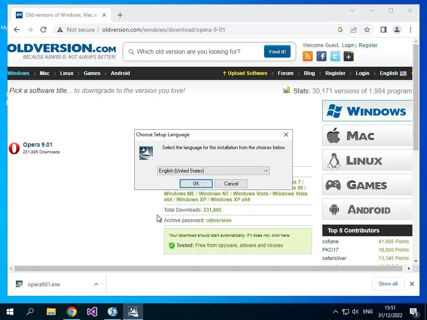The height and width of the screenshot is (320, 427).
Task: Open the notification center
Action: pyautogui.click(x=414, y=312)
